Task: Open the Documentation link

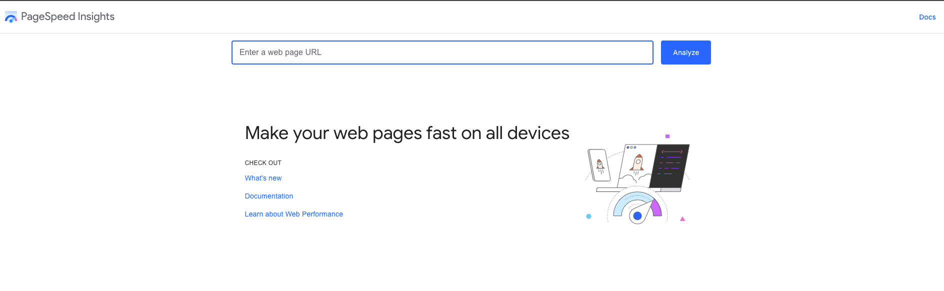Action: pos(268,196)
